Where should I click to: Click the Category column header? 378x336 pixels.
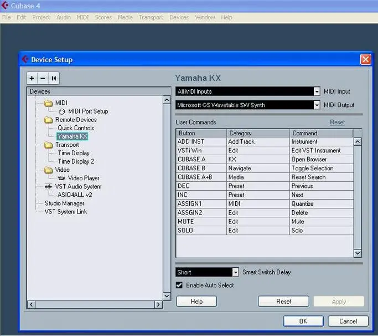coord(258,133)
